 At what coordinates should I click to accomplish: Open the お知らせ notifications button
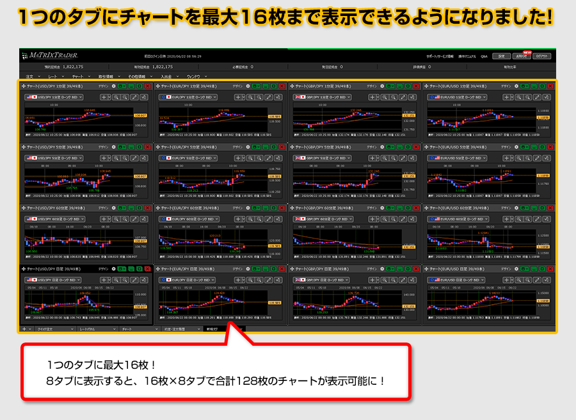tap(521, 56)
